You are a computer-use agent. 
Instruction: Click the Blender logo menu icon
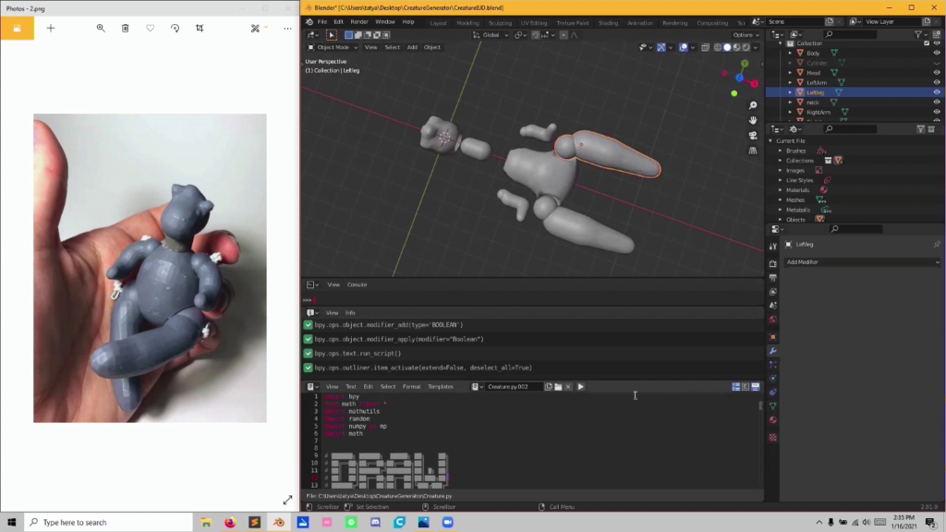point(309,22)
